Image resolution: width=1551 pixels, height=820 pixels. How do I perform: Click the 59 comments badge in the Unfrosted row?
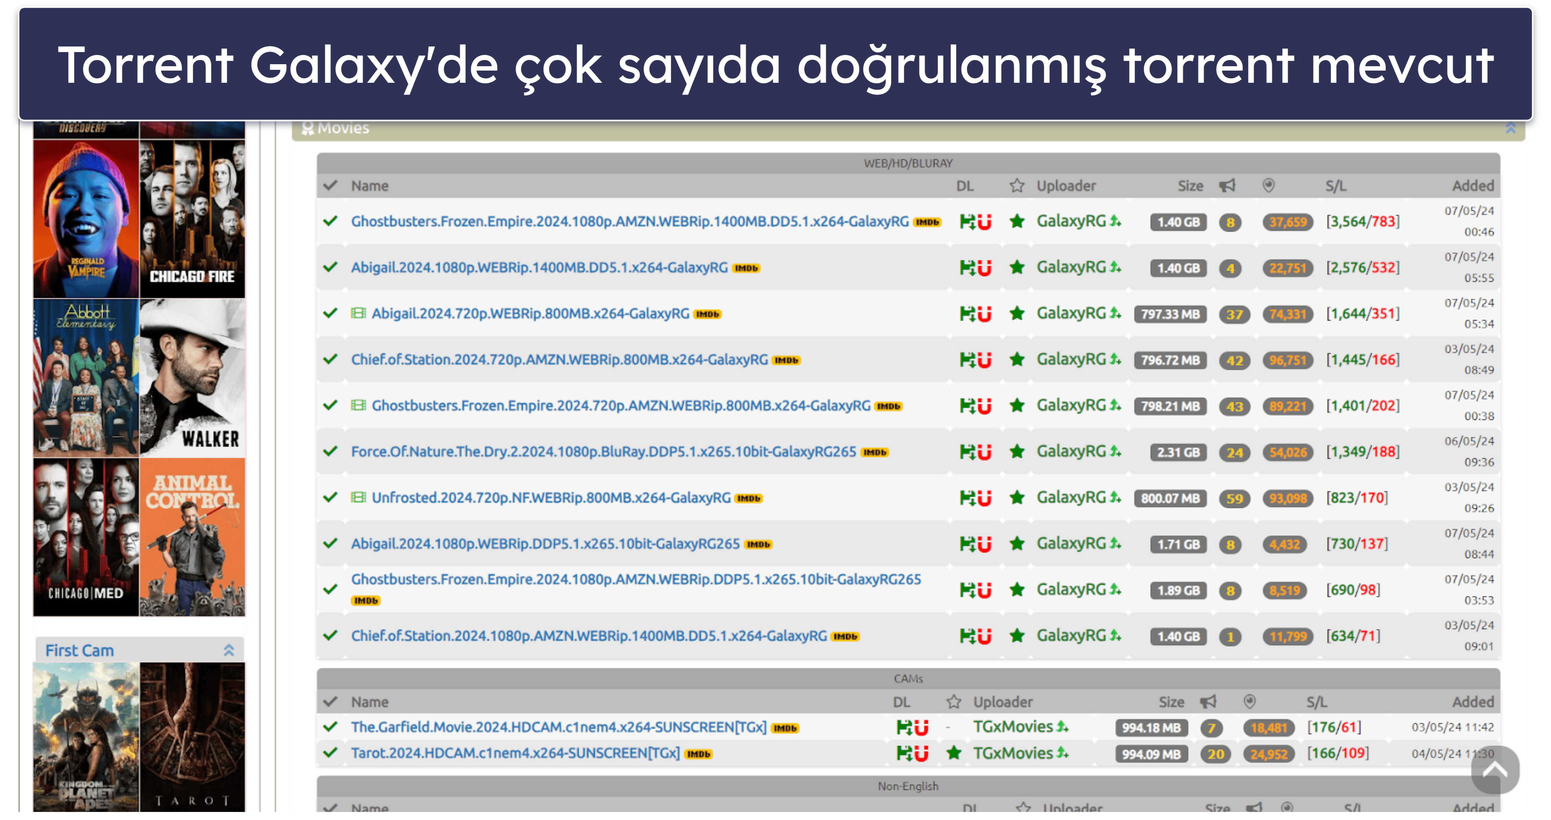[x=1234, y=499]
